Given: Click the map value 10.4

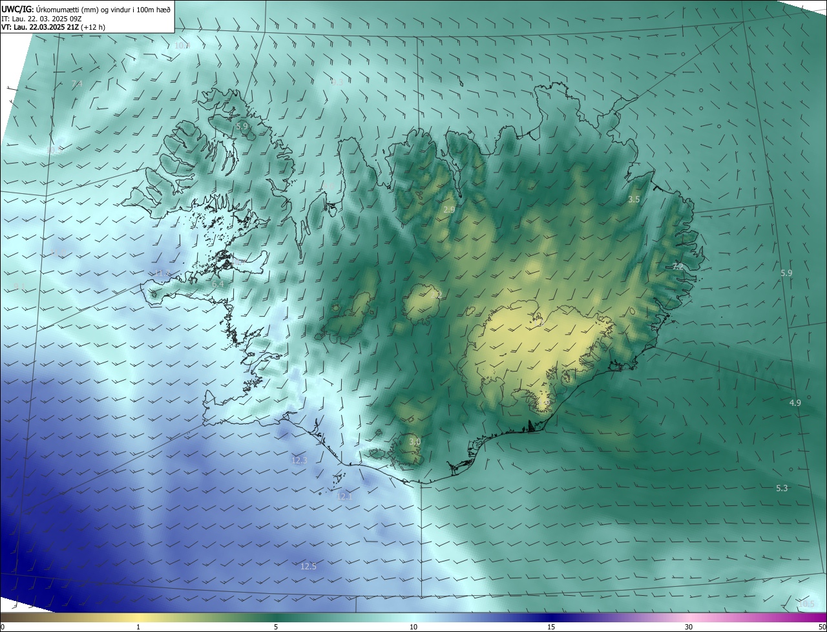Looking at the screenshot, I should pos(182,45).
